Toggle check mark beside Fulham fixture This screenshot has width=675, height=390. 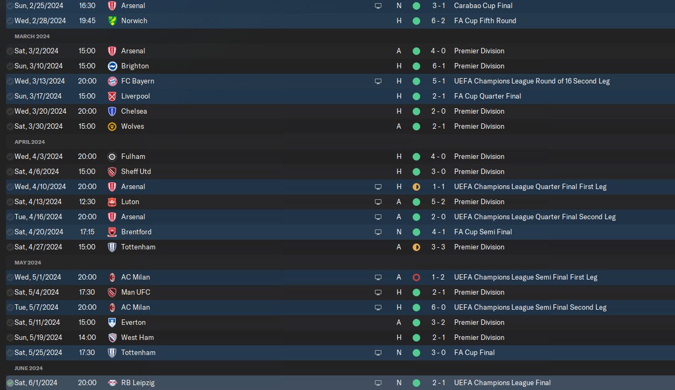coord(10,157)
